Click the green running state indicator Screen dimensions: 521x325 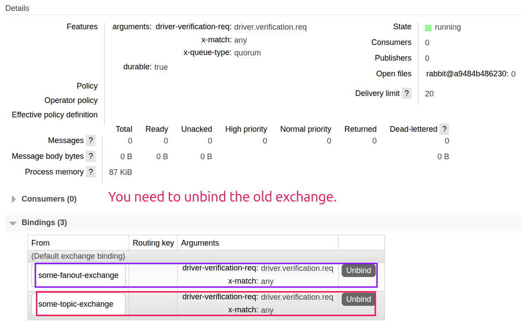click(x=428, y=27)
